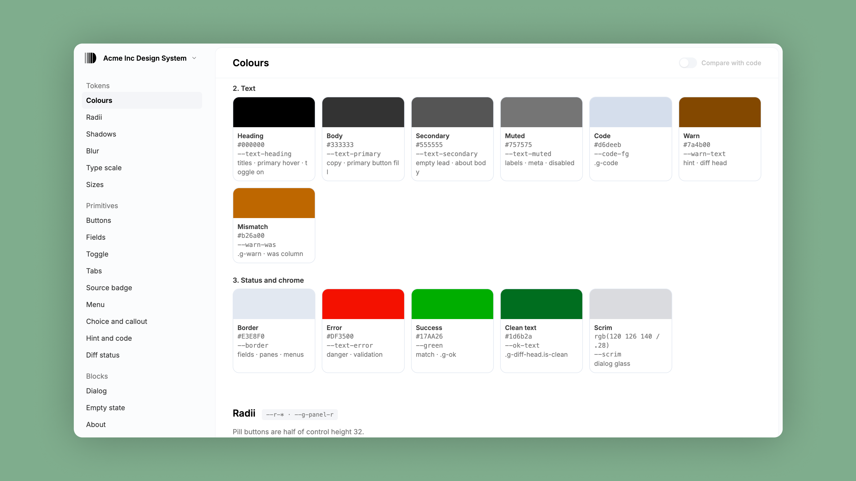This screenshot has height=481, width=856.
Task: Open the Sizes sidebar entry
Action: (x=142, y=185)
